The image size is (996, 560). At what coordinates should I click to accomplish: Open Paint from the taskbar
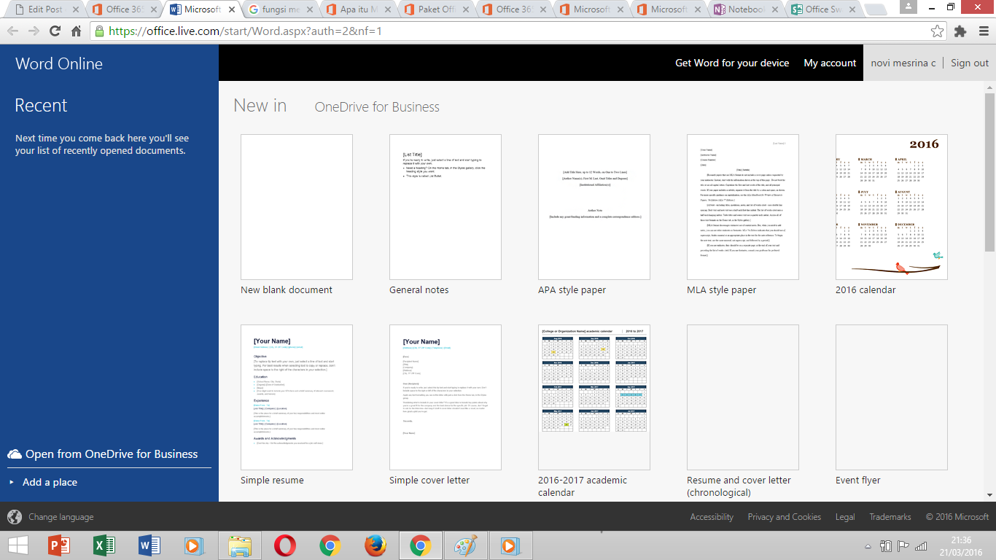pos(466,545)
